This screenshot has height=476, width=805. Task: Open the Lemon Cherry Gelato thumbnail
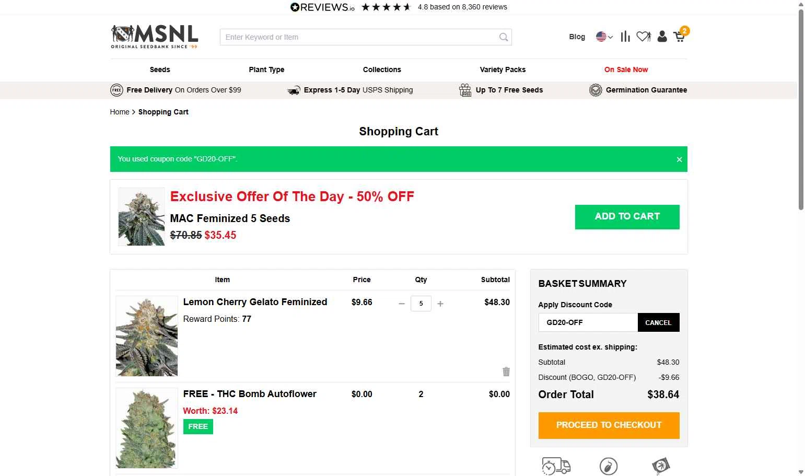tap(147, 336)
